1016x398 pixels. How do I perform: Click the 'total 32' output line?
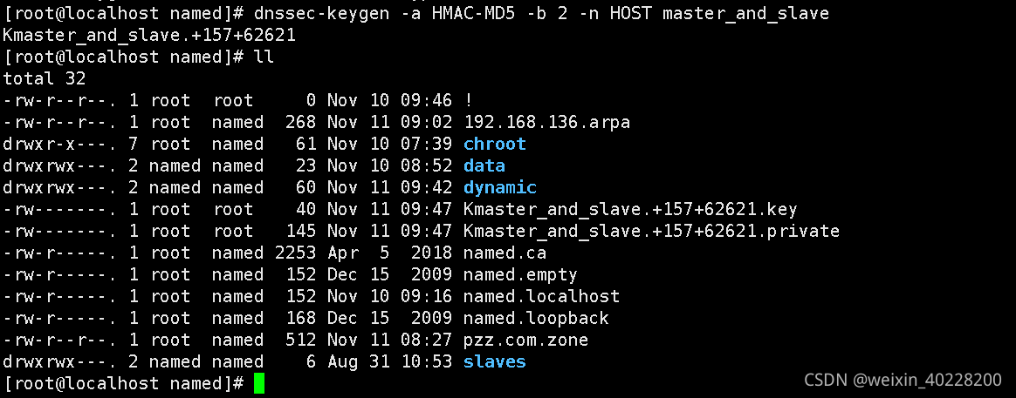45,78
